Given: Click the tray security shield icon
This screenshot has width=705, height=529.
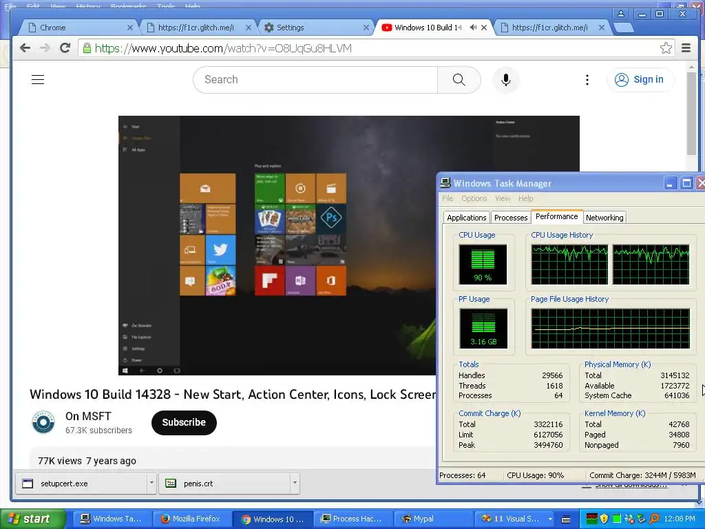Looking at the screenshot, I should [604, 519].
